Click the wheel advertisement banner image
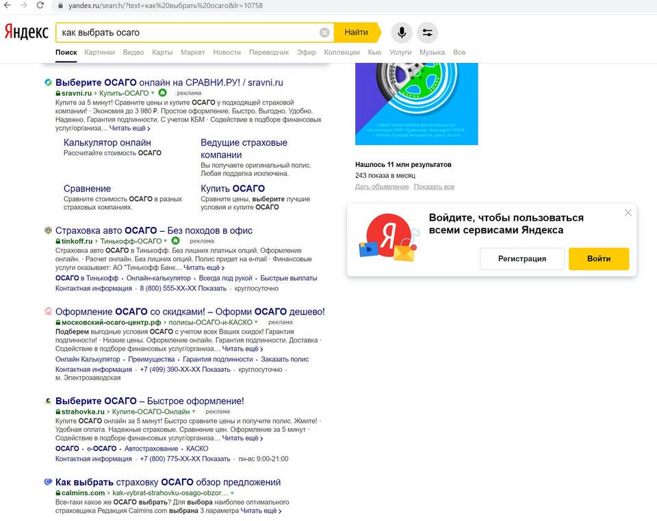657x521 pixels. 417,104
